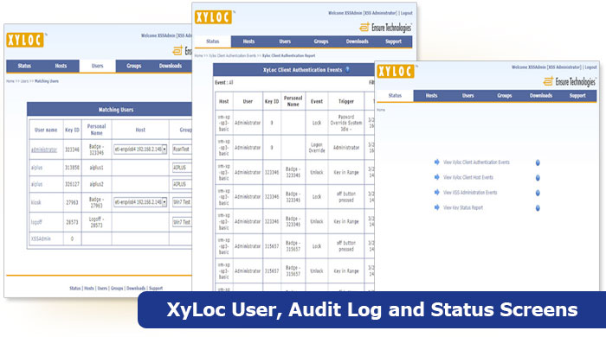Log out from the Status window
This screenshot has height=337, width=606.
[591, 67]
